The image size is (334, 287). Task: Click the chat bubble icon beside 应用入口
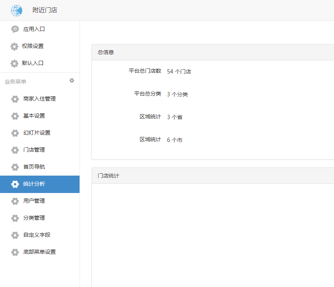click(15, 29)
